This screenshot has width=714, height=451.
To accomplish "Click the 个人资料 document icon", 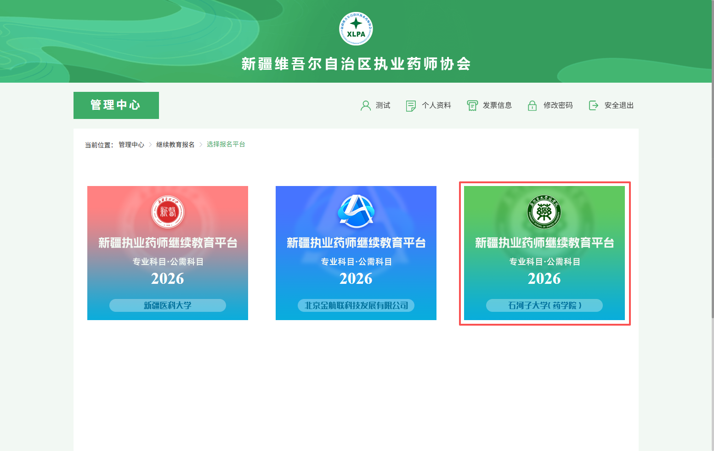I will click(411, 106).
